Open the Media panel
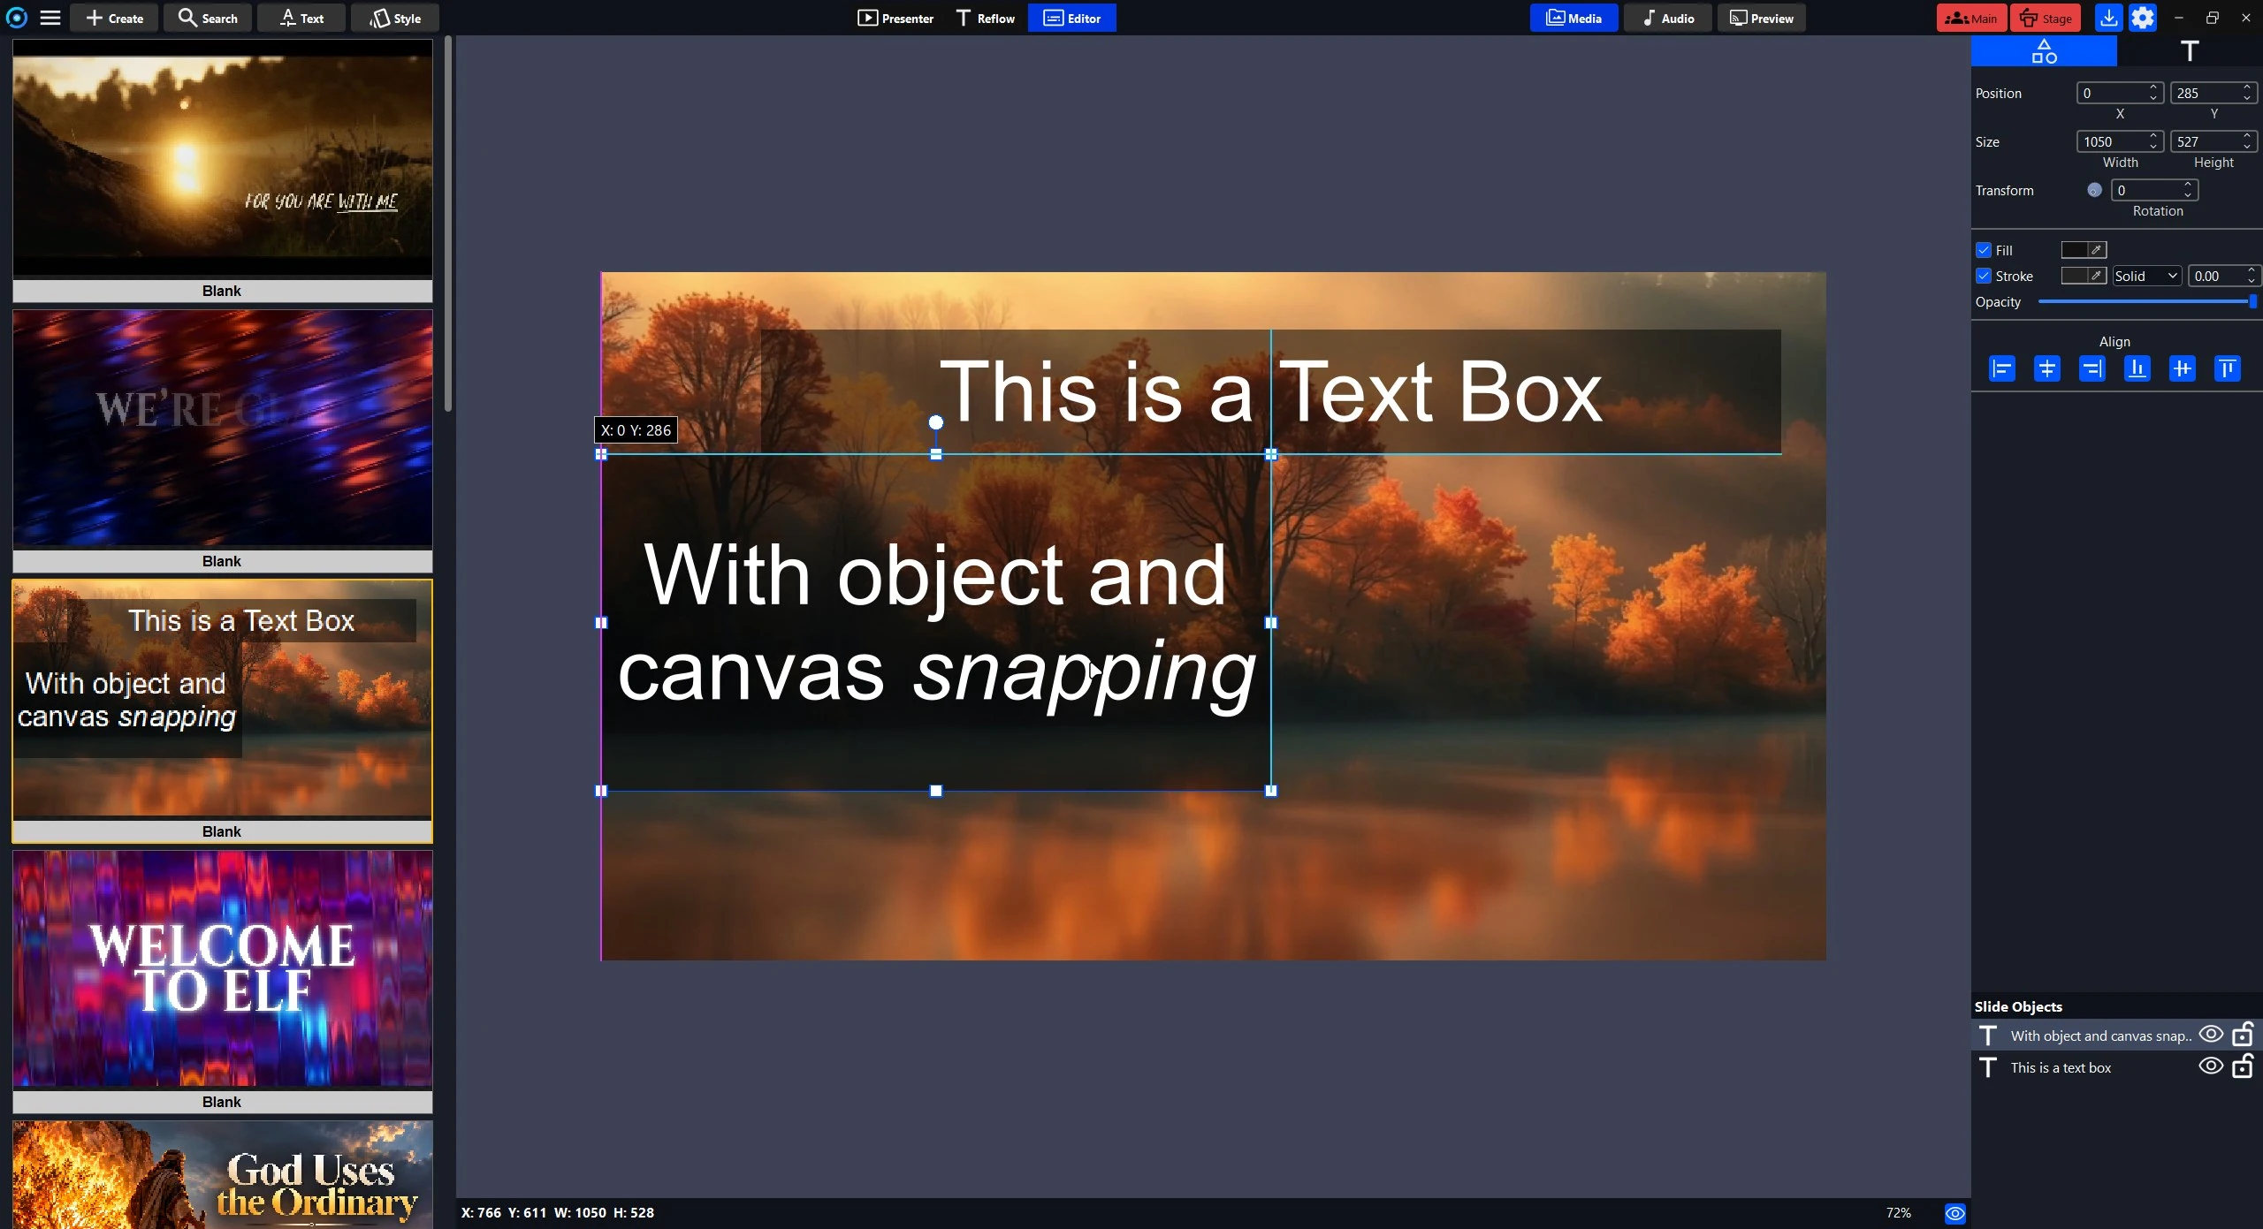The height and width of the screenshot is (1229, 2263). 1573,18
